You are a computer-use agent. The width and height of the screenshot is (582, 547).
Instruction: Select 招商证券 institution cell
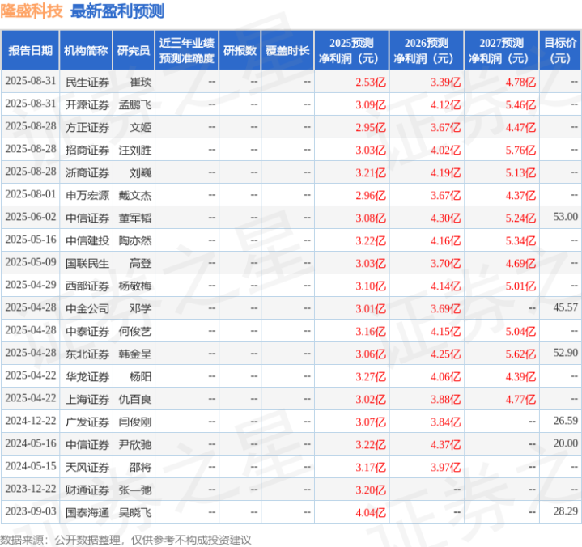point(87,150)
